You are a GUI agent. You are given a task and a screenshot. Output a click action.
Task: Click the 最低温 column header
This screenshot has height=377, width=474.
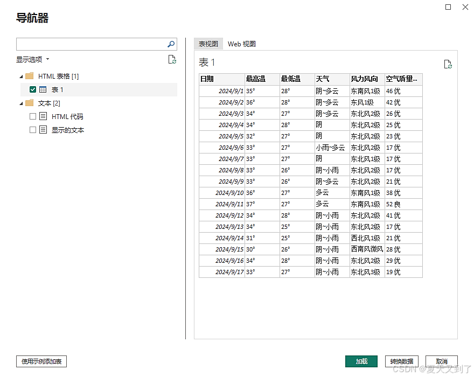tap(297, 79)
